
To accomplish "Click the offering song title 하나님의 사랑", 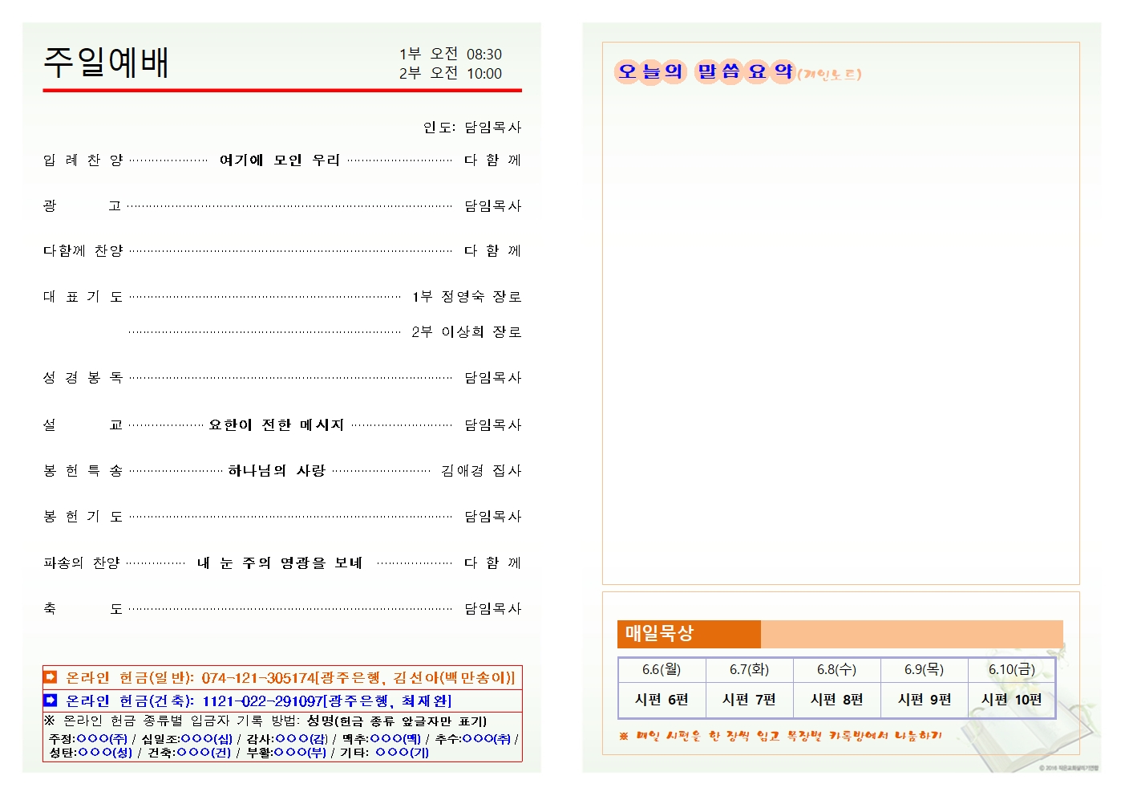I will 277,470.
